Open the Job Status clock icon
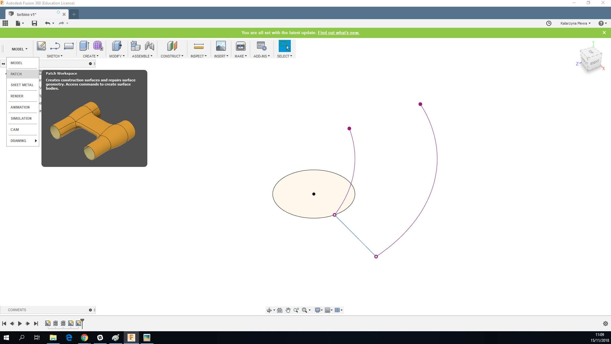 click(x=548, y=23)
